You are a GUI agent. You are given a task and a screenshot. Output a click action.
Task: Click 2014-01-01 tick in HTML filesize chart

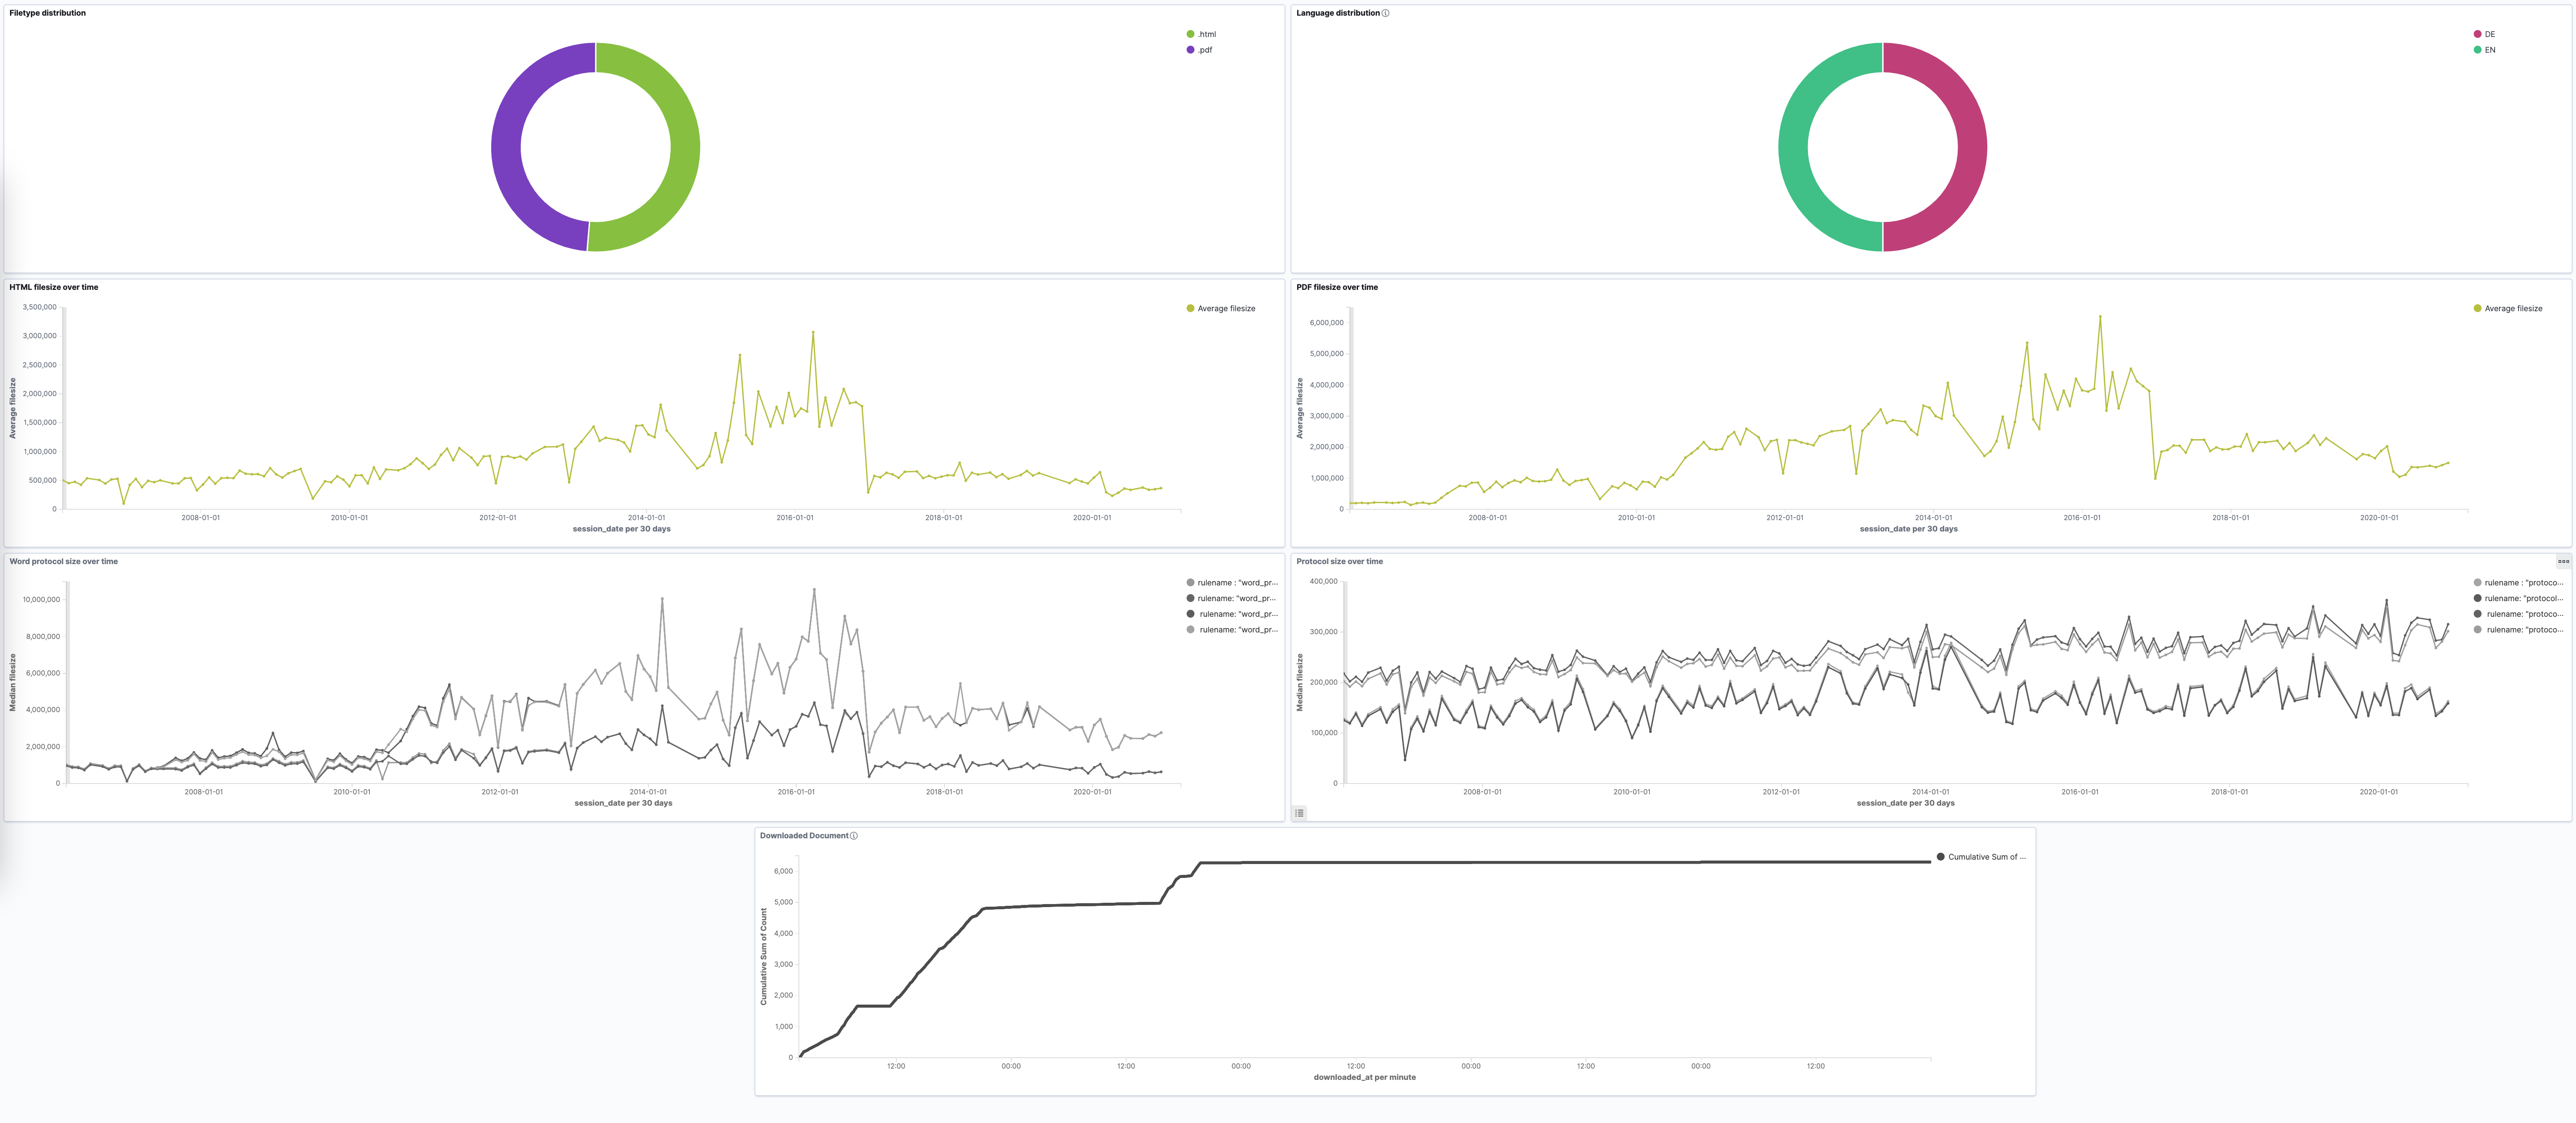click(647, 518)
